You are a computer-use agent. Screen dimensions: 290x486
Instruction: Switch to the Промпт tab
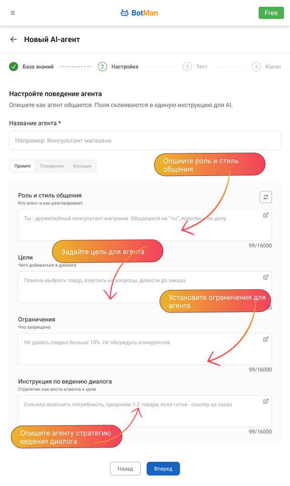22,166
